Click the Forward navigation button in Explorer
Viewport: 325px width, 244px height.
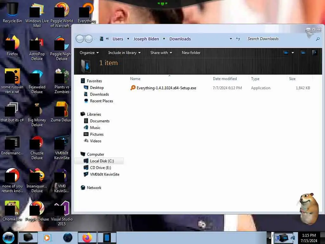point(89,39)
